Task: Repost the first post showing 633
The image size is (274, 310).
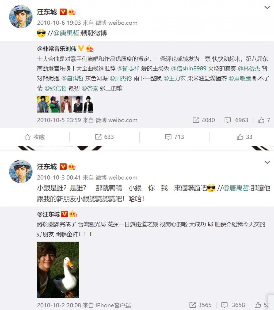Action: tap(104, 137)
